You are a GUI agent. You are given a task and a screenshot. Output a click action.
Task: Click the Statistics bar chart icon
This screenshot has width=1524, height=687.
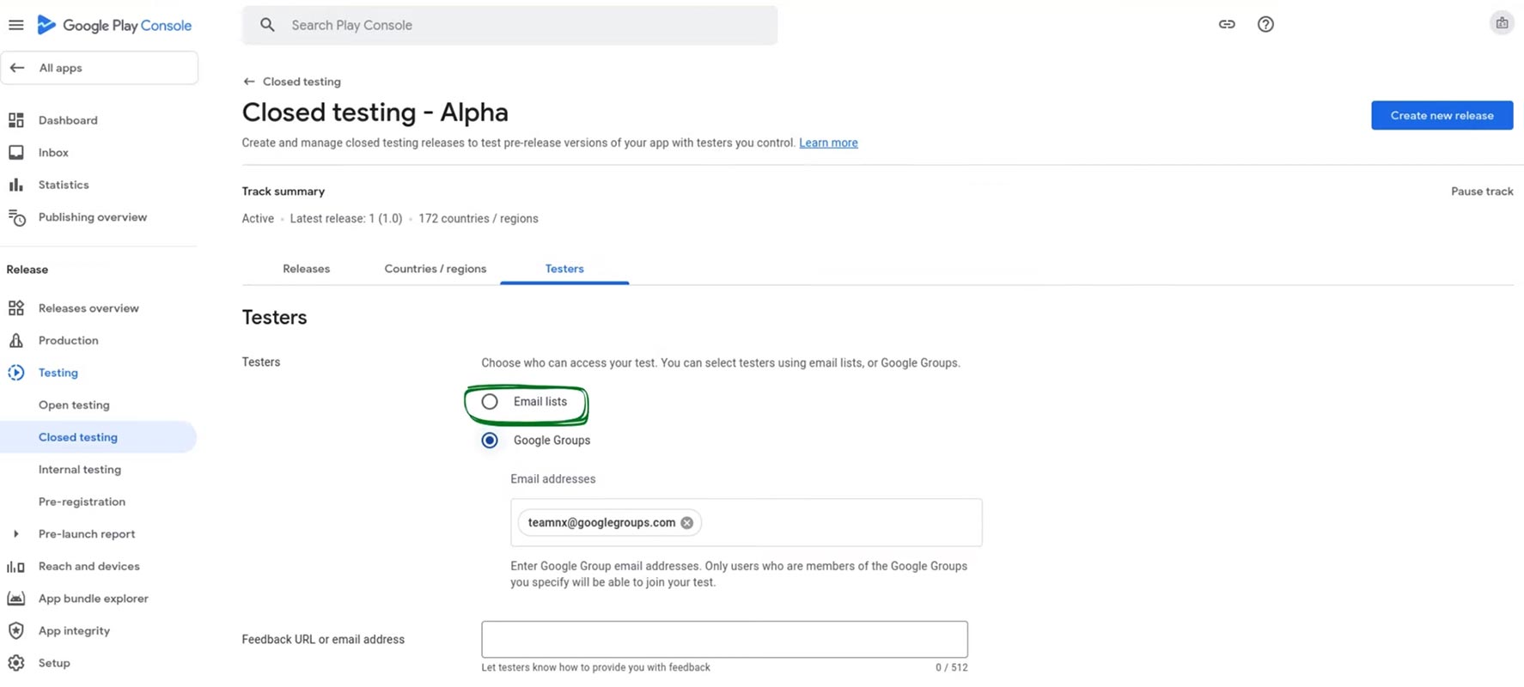point(16,185)
